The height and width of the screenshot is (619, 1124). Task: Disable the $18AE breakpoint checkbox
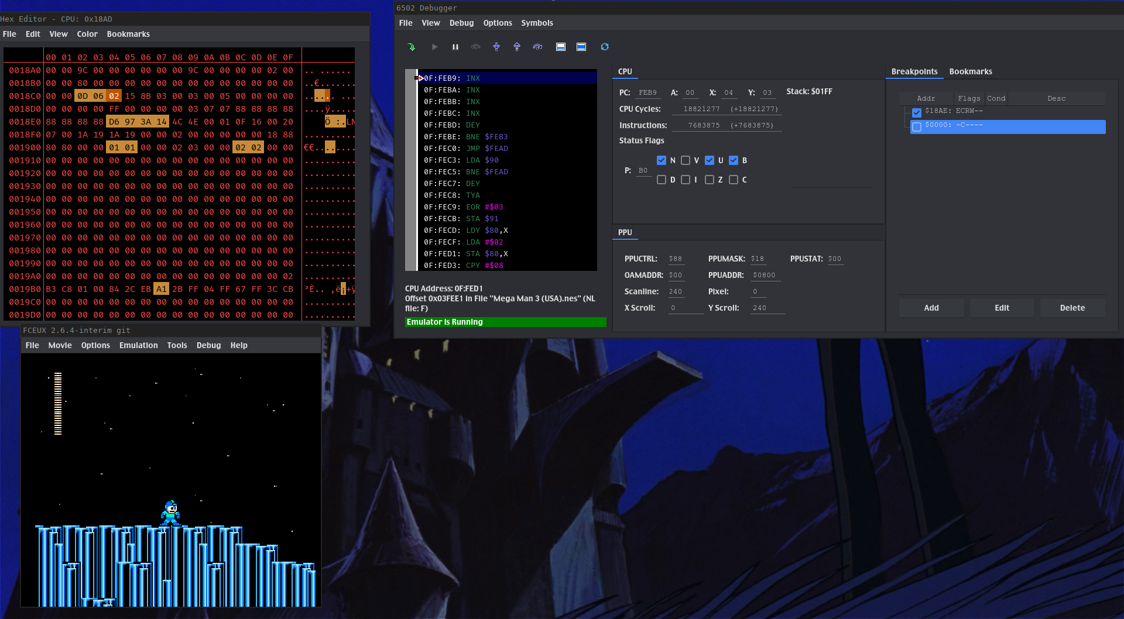[917, 112]
